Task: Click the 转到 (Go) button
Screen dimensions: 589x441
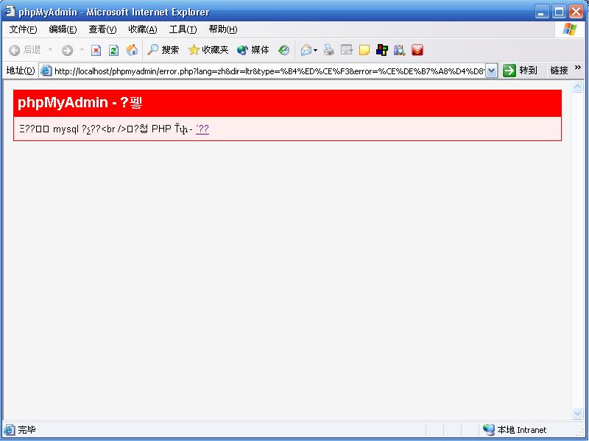Action: click(x=521, y=71)
